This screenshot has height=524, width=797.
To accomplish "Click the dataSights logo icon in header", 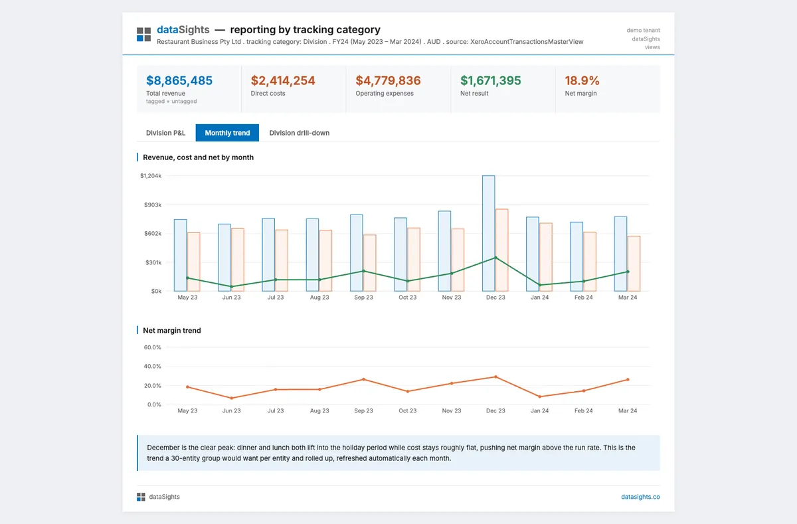I will (143, 35).
